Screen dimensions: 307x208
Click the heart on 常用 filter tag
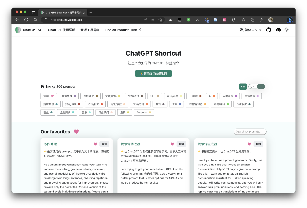tap(52, 96)
